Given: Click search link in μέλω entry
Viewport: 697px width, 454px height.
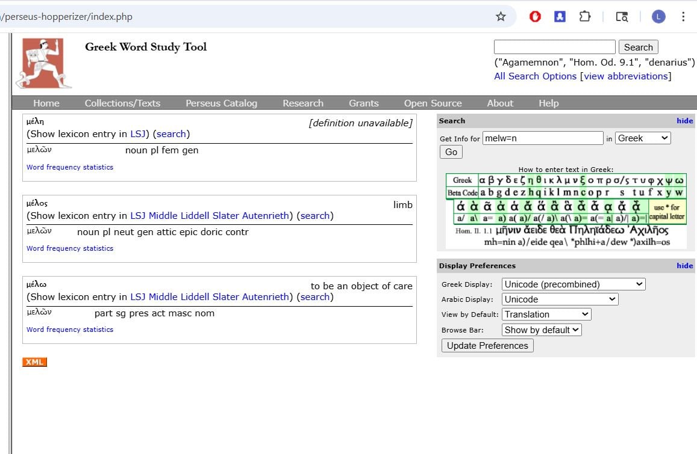Looking at the screenshot, I should [x=315, y=297].
